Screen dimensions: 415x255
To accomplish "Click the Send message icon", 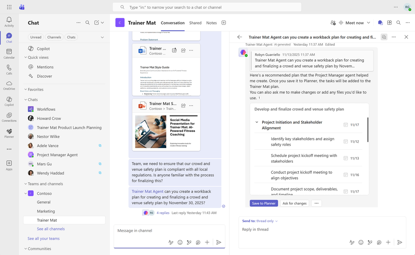I will pyautogui.click(x=219, y=242).
